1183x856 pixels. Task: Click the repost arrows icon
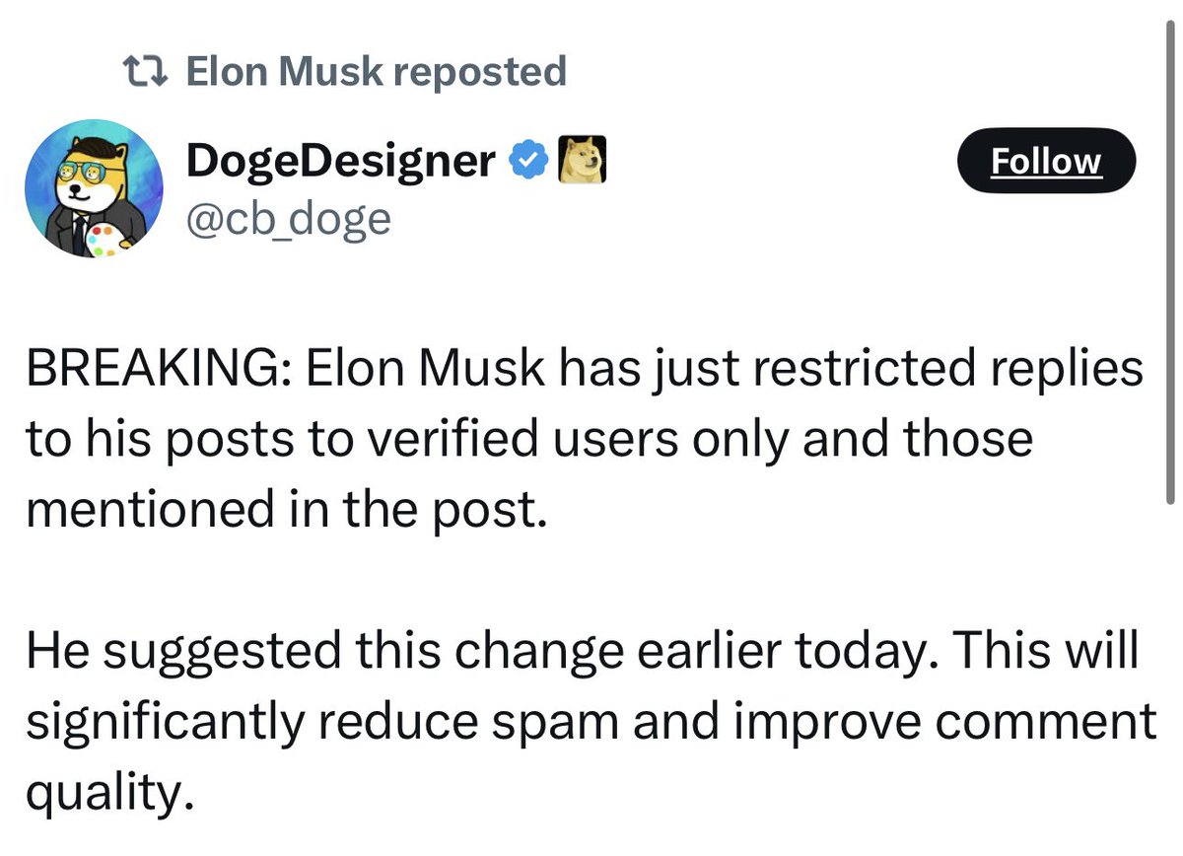click(x=144, y=71)
